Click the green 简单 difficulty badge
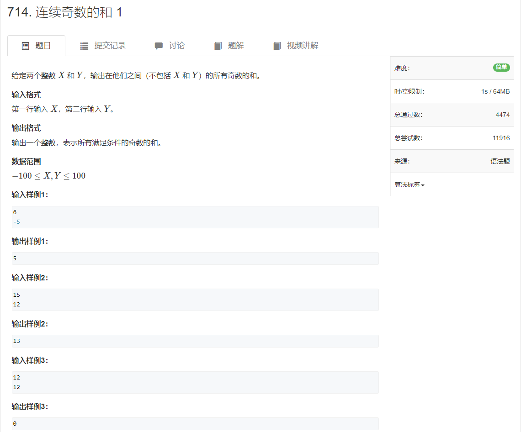The width and height of the screenshot is (521, 432). (501, 68)
